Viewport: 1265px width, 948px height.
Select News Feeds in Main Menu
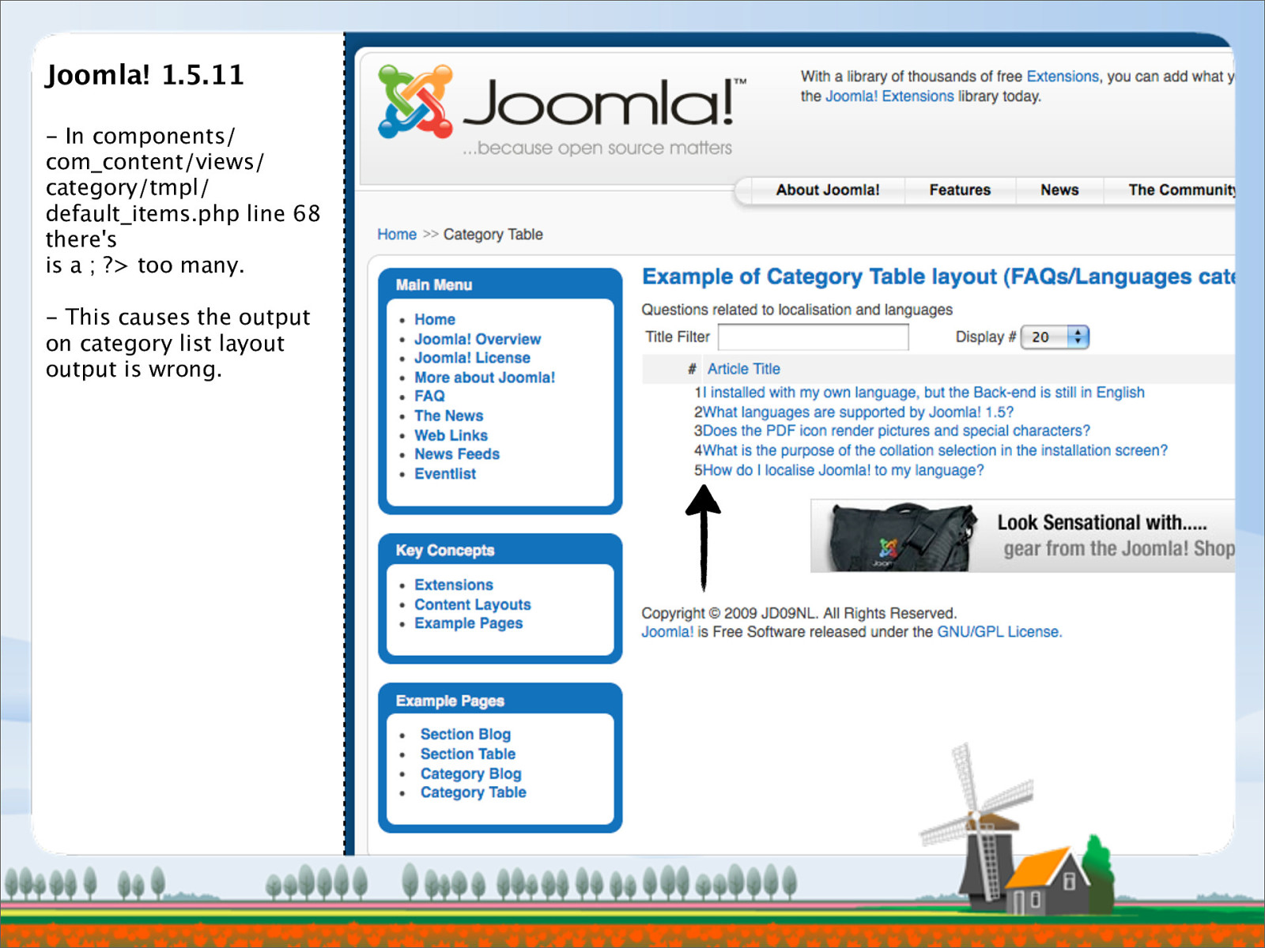coord(457,454)
